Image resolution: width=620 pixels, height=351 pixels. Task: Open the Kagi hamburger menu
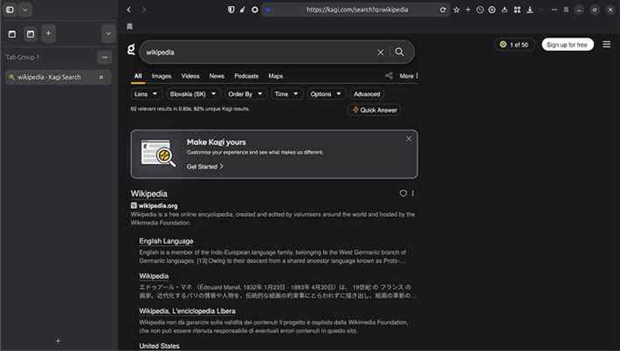click(x=607, y=44)
